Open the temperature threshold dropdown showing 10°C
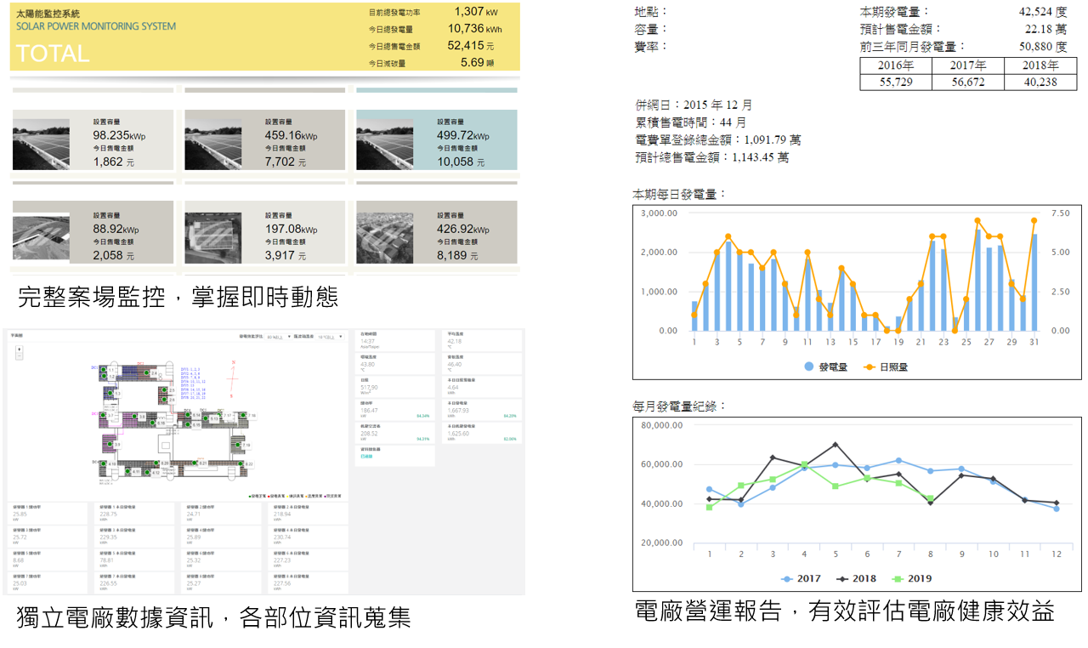Viewport: 1088px width, 648px height. tap(329, 337)
